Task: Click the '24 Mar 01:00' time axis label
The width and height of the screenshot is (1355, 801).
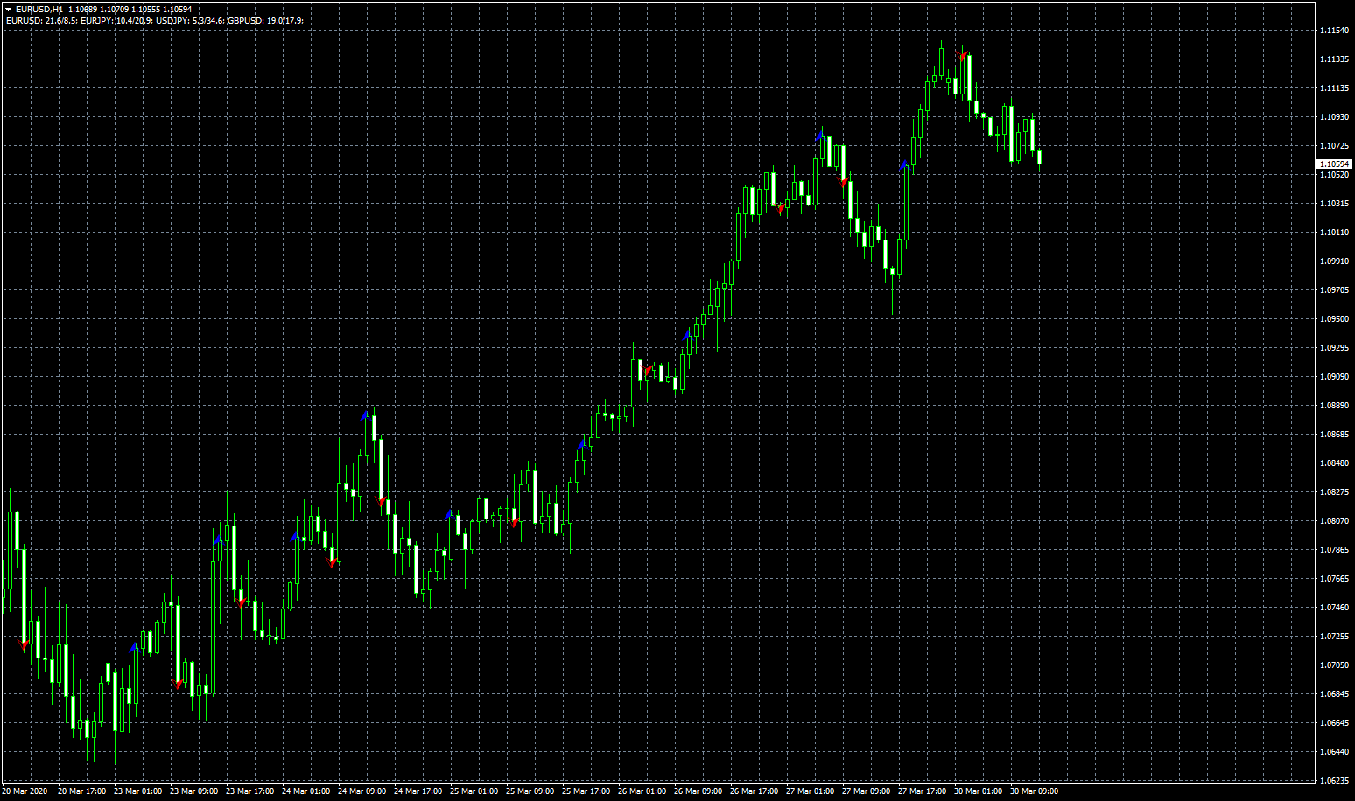Action: (305, 791)
